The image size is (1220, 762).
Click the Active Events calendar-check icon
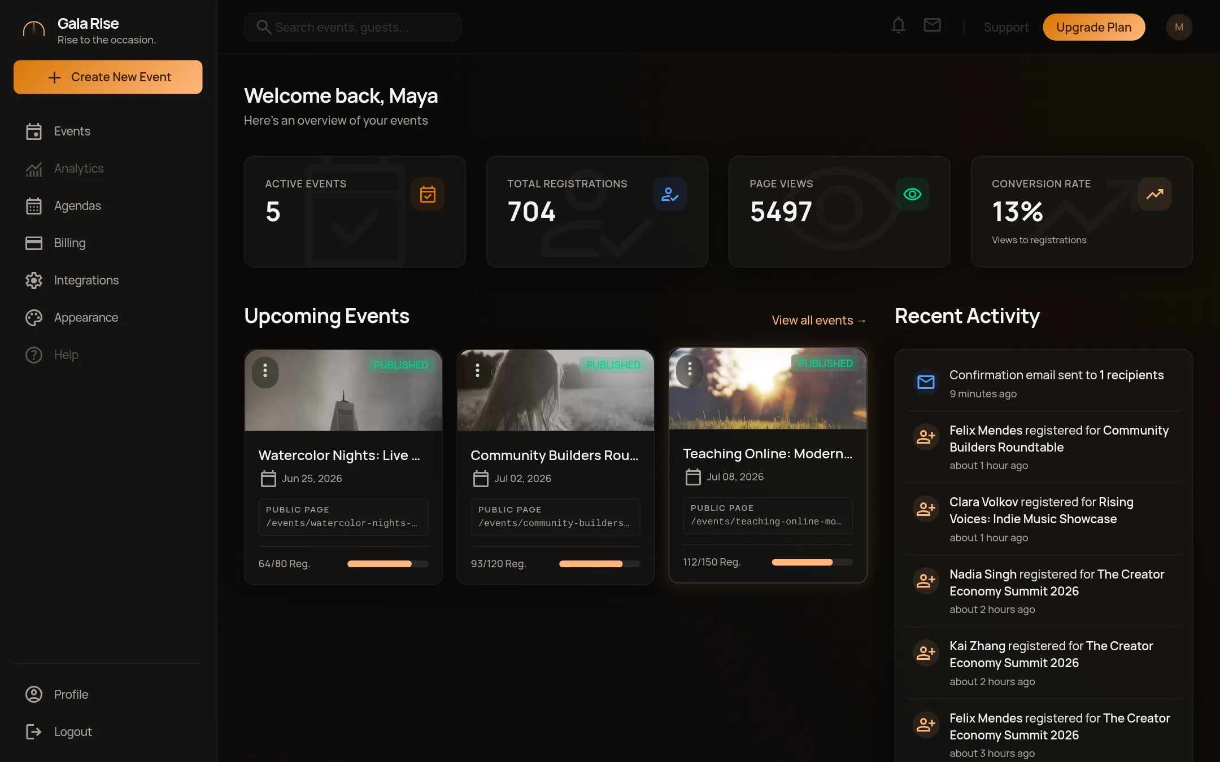tap(428, 194)
